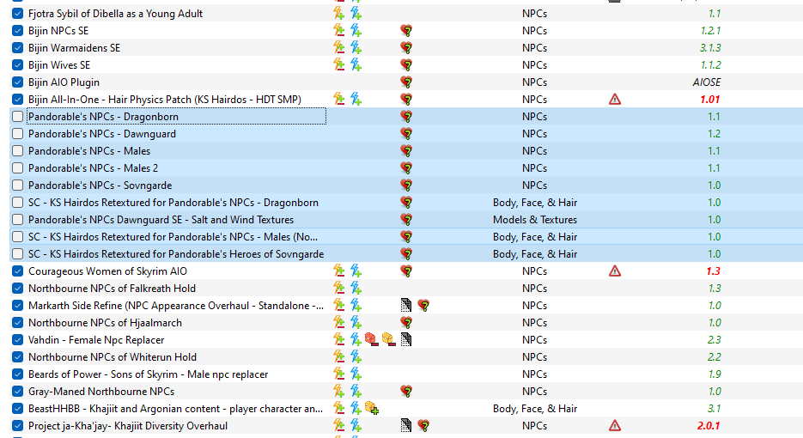Click version 2.3 on Vahdin row
The width and height of the screenshot is (803, 438).
pyautogui.click(x=714, y=339)
